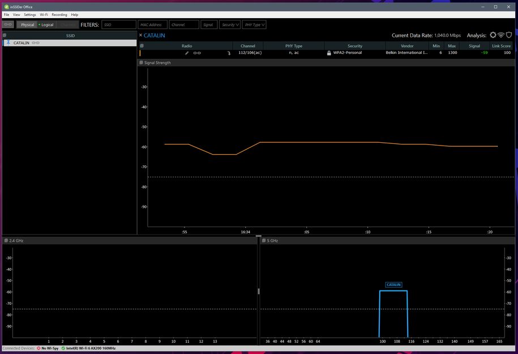The height and width of the screenshot is (354, 518).
Task: Click the CATALIN label in 5 GHz chart
Action: pyautogui.click(x=393, y=284)
